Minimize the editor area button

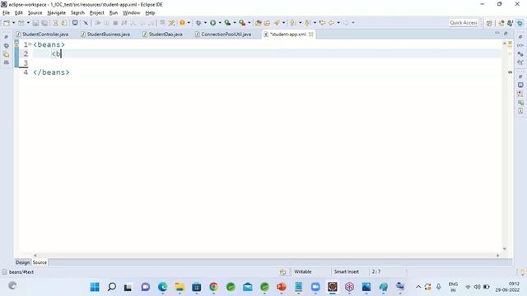[497, 33]
